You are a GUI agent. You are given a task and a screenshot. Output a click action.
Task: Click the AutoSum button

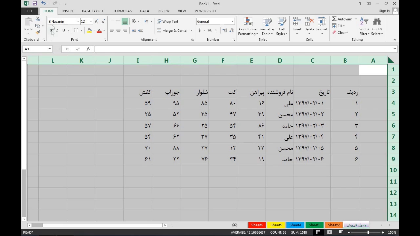(x=342, y=19)
